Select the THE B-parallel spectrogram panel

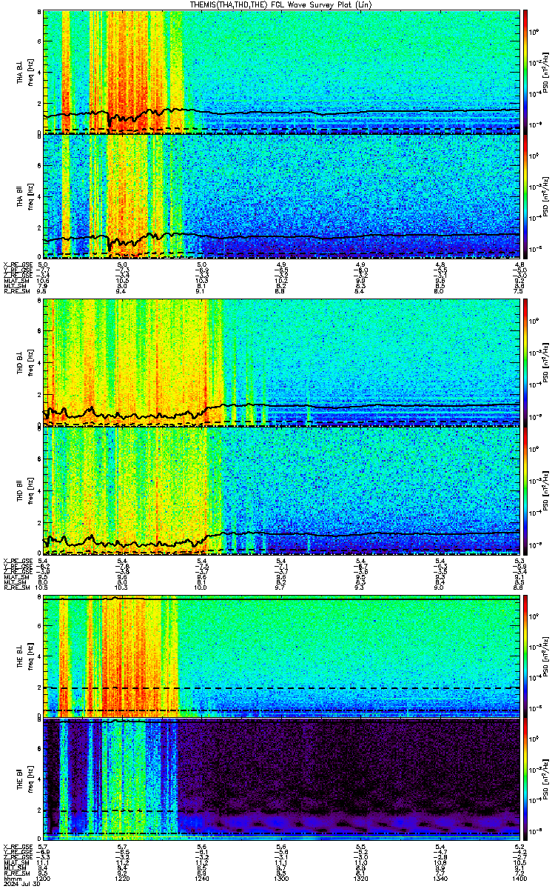coord(281,780)
